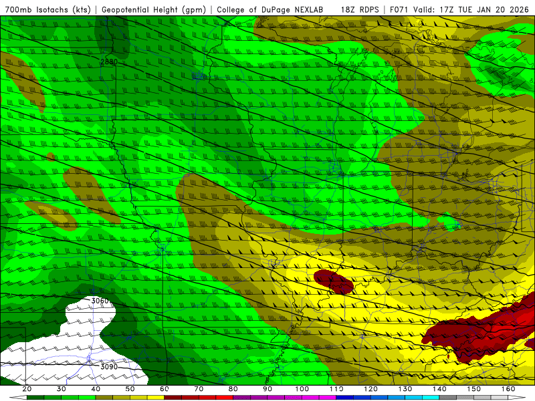Click the 'F071' forecast hour text
535x401 pixels.
(399, 9)
